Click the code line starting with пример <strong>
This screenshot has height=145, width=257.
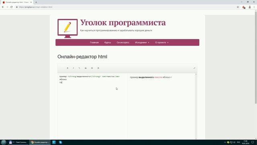point(90,77)
